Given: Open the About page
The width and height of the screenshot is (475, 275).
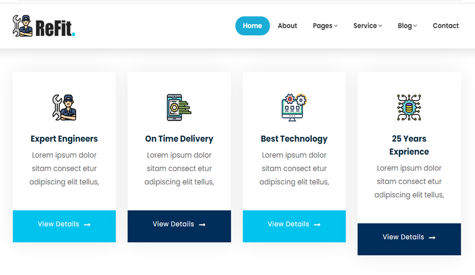Looking at the screenshot, I should pyautogui.click(x=287, y=26).
